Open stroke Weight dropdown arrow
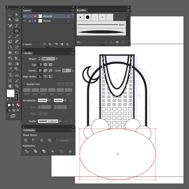Viewport: 189px width, 189px height. click(x=57, y=59)
